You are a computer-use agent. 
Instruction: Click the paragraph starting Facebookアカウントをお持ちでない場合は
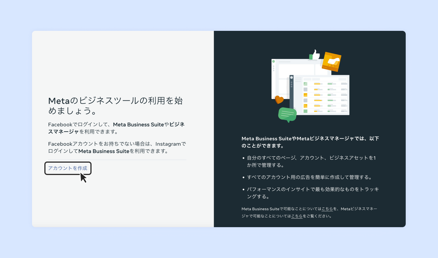117,148
